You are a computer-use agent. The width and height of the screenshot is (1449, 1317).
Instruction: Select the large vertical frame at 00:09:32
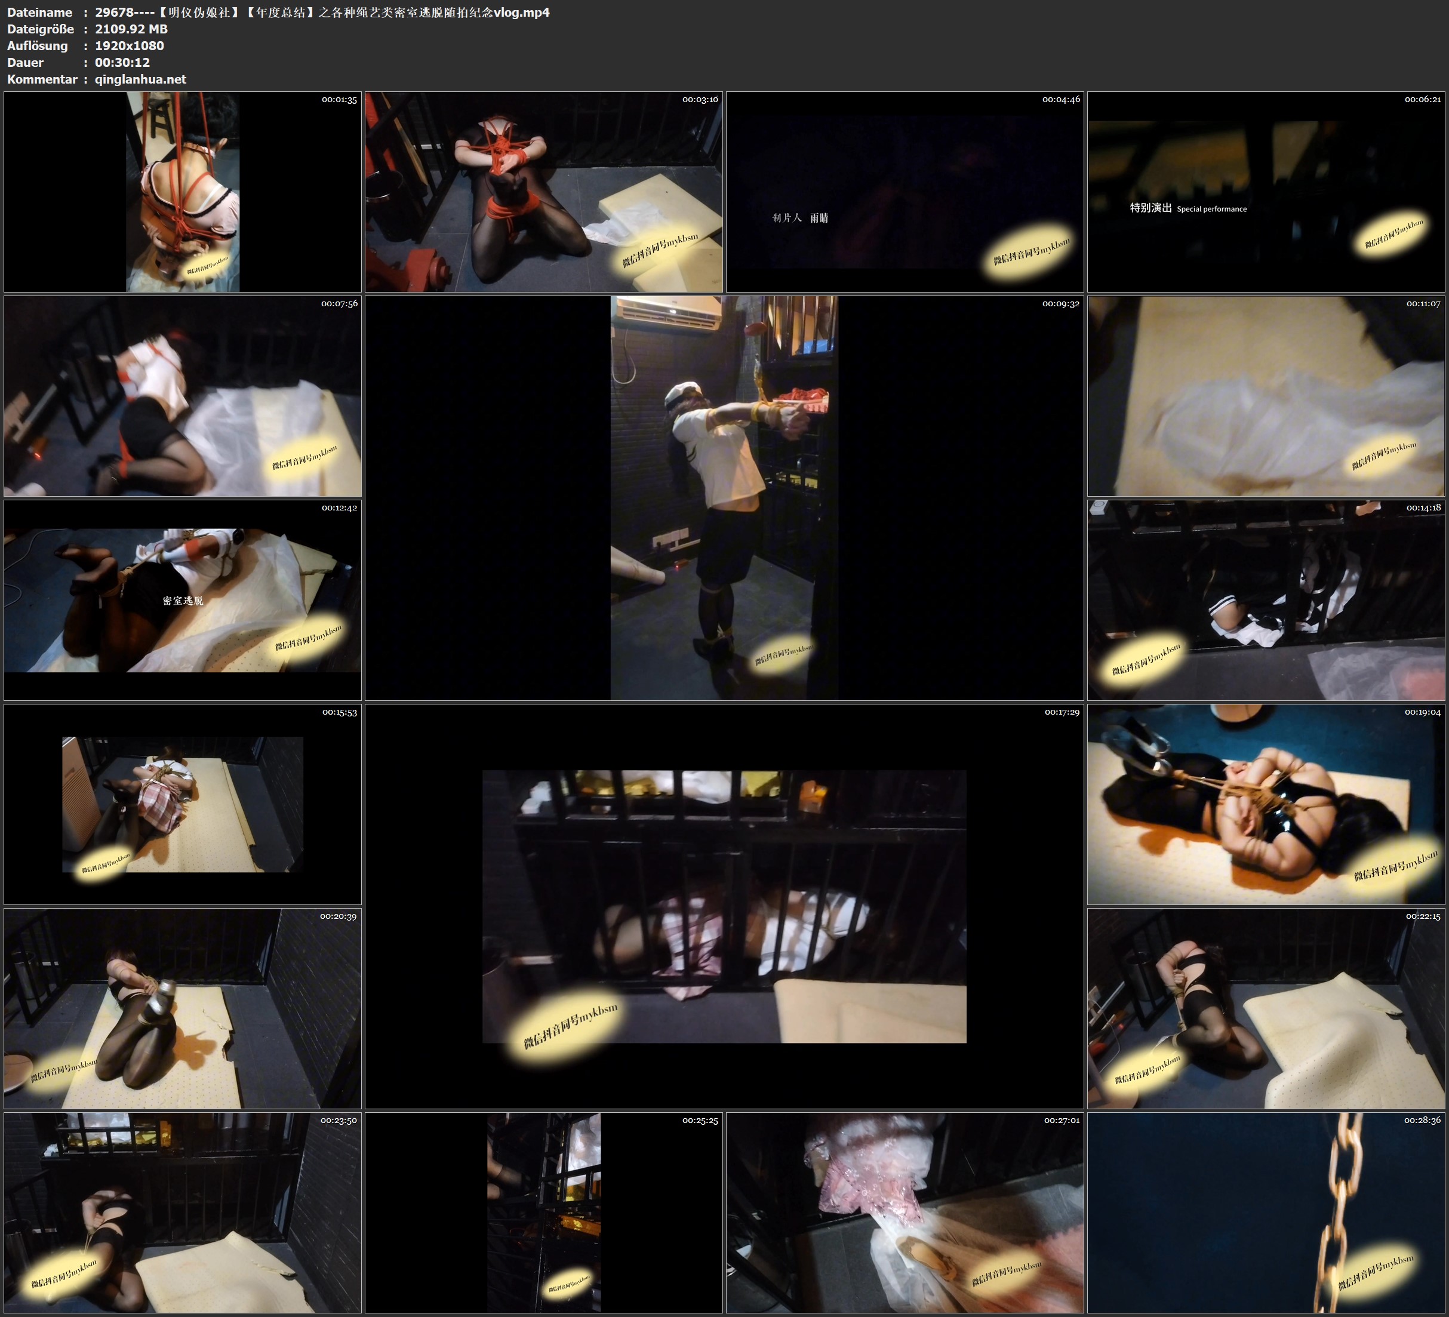[724, 497]
